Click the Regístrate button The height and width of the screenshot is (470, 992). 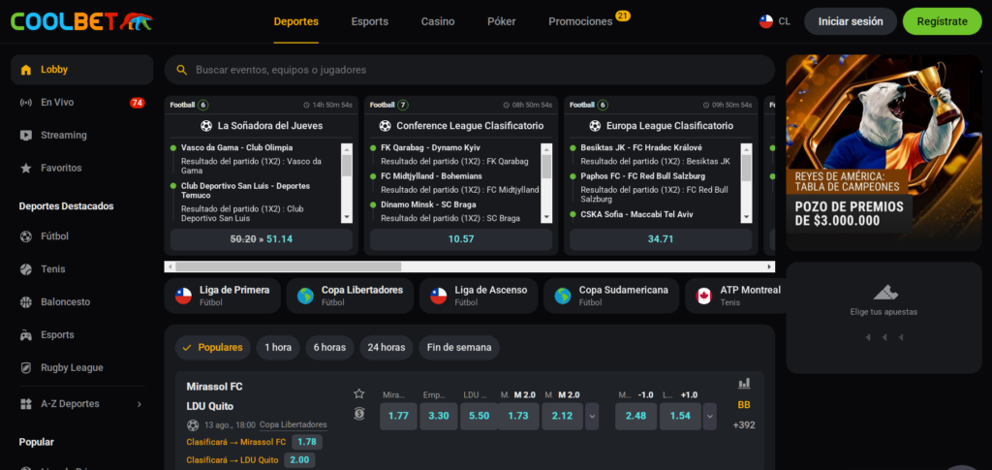(x=942, y=21)
